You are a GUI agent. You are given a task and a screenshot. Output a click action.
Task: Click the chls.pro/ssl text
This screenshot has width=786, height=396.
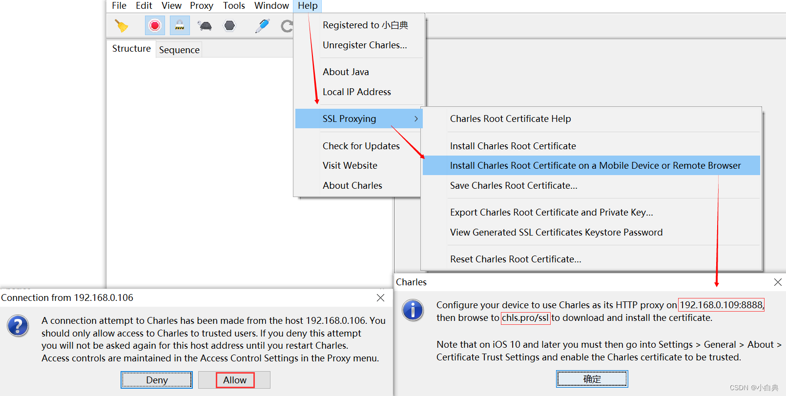[525, 318]
